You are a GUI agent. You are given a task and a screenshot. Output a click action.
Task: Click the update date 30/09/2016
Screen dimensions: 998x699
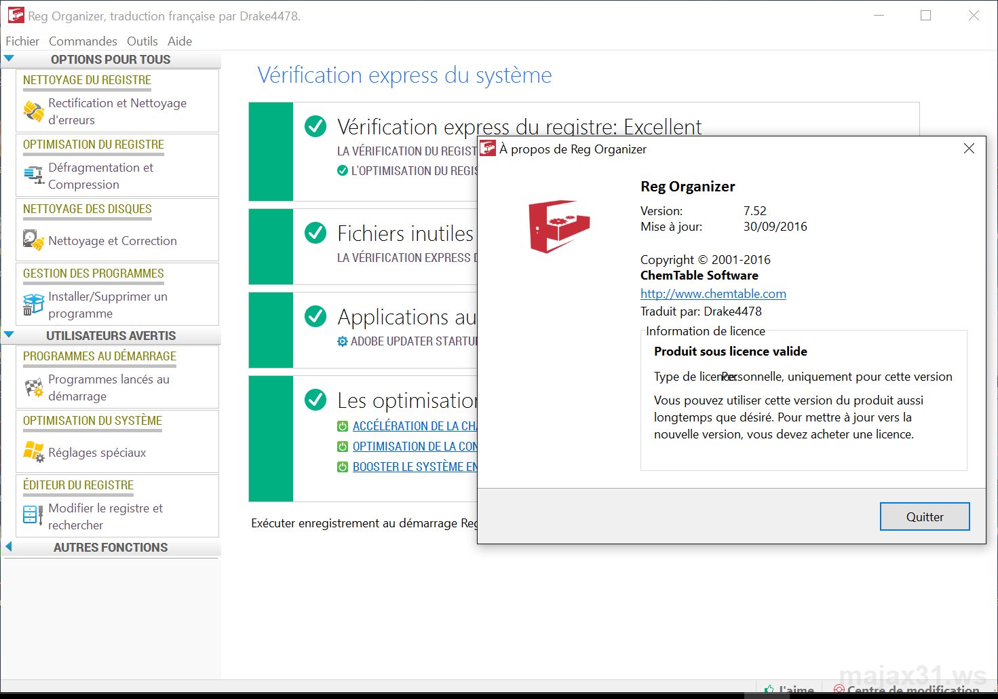[x=775, y=227]
